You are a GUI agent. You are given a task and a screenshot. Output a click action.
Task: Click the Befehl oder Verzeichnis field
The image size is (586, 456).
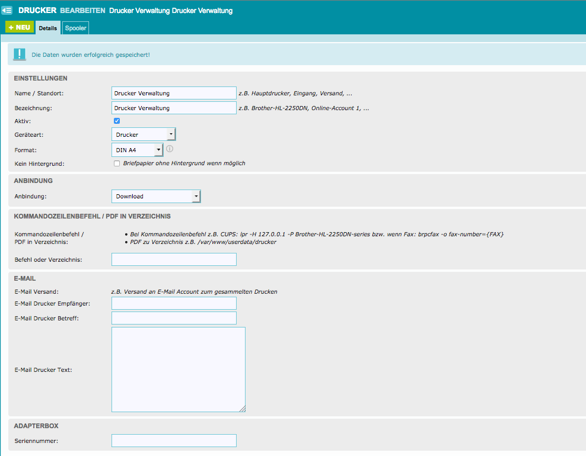coord(174,259)
